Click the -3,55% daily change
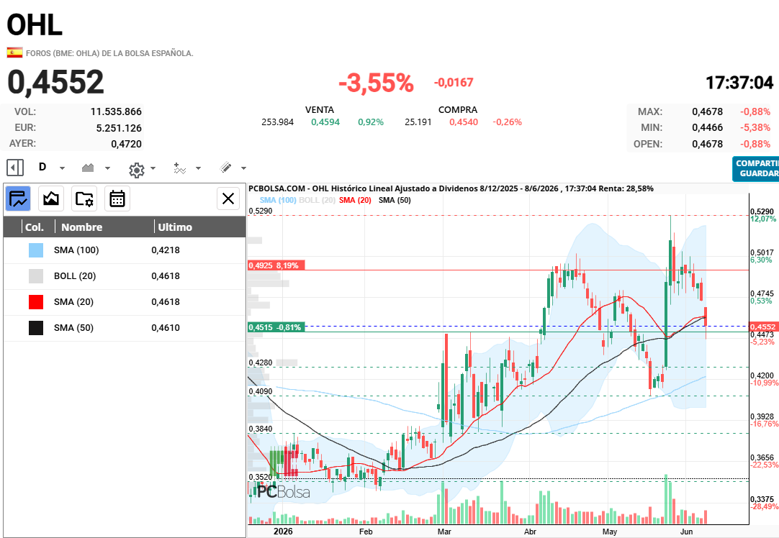 [x=376, y=83]
